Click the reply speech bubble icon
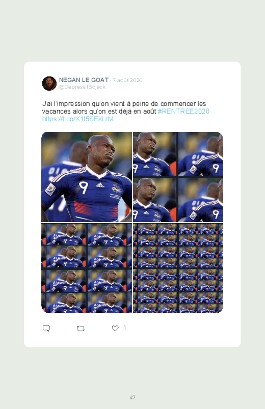Screen dimensions: 265x409 46,328
